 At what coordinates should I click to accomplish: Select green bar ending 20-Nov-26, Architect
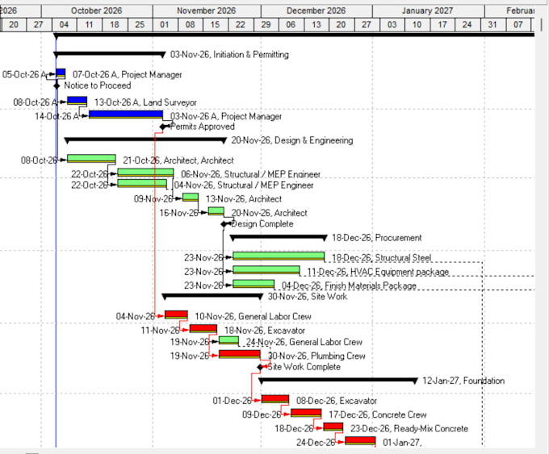coord(216,211)
